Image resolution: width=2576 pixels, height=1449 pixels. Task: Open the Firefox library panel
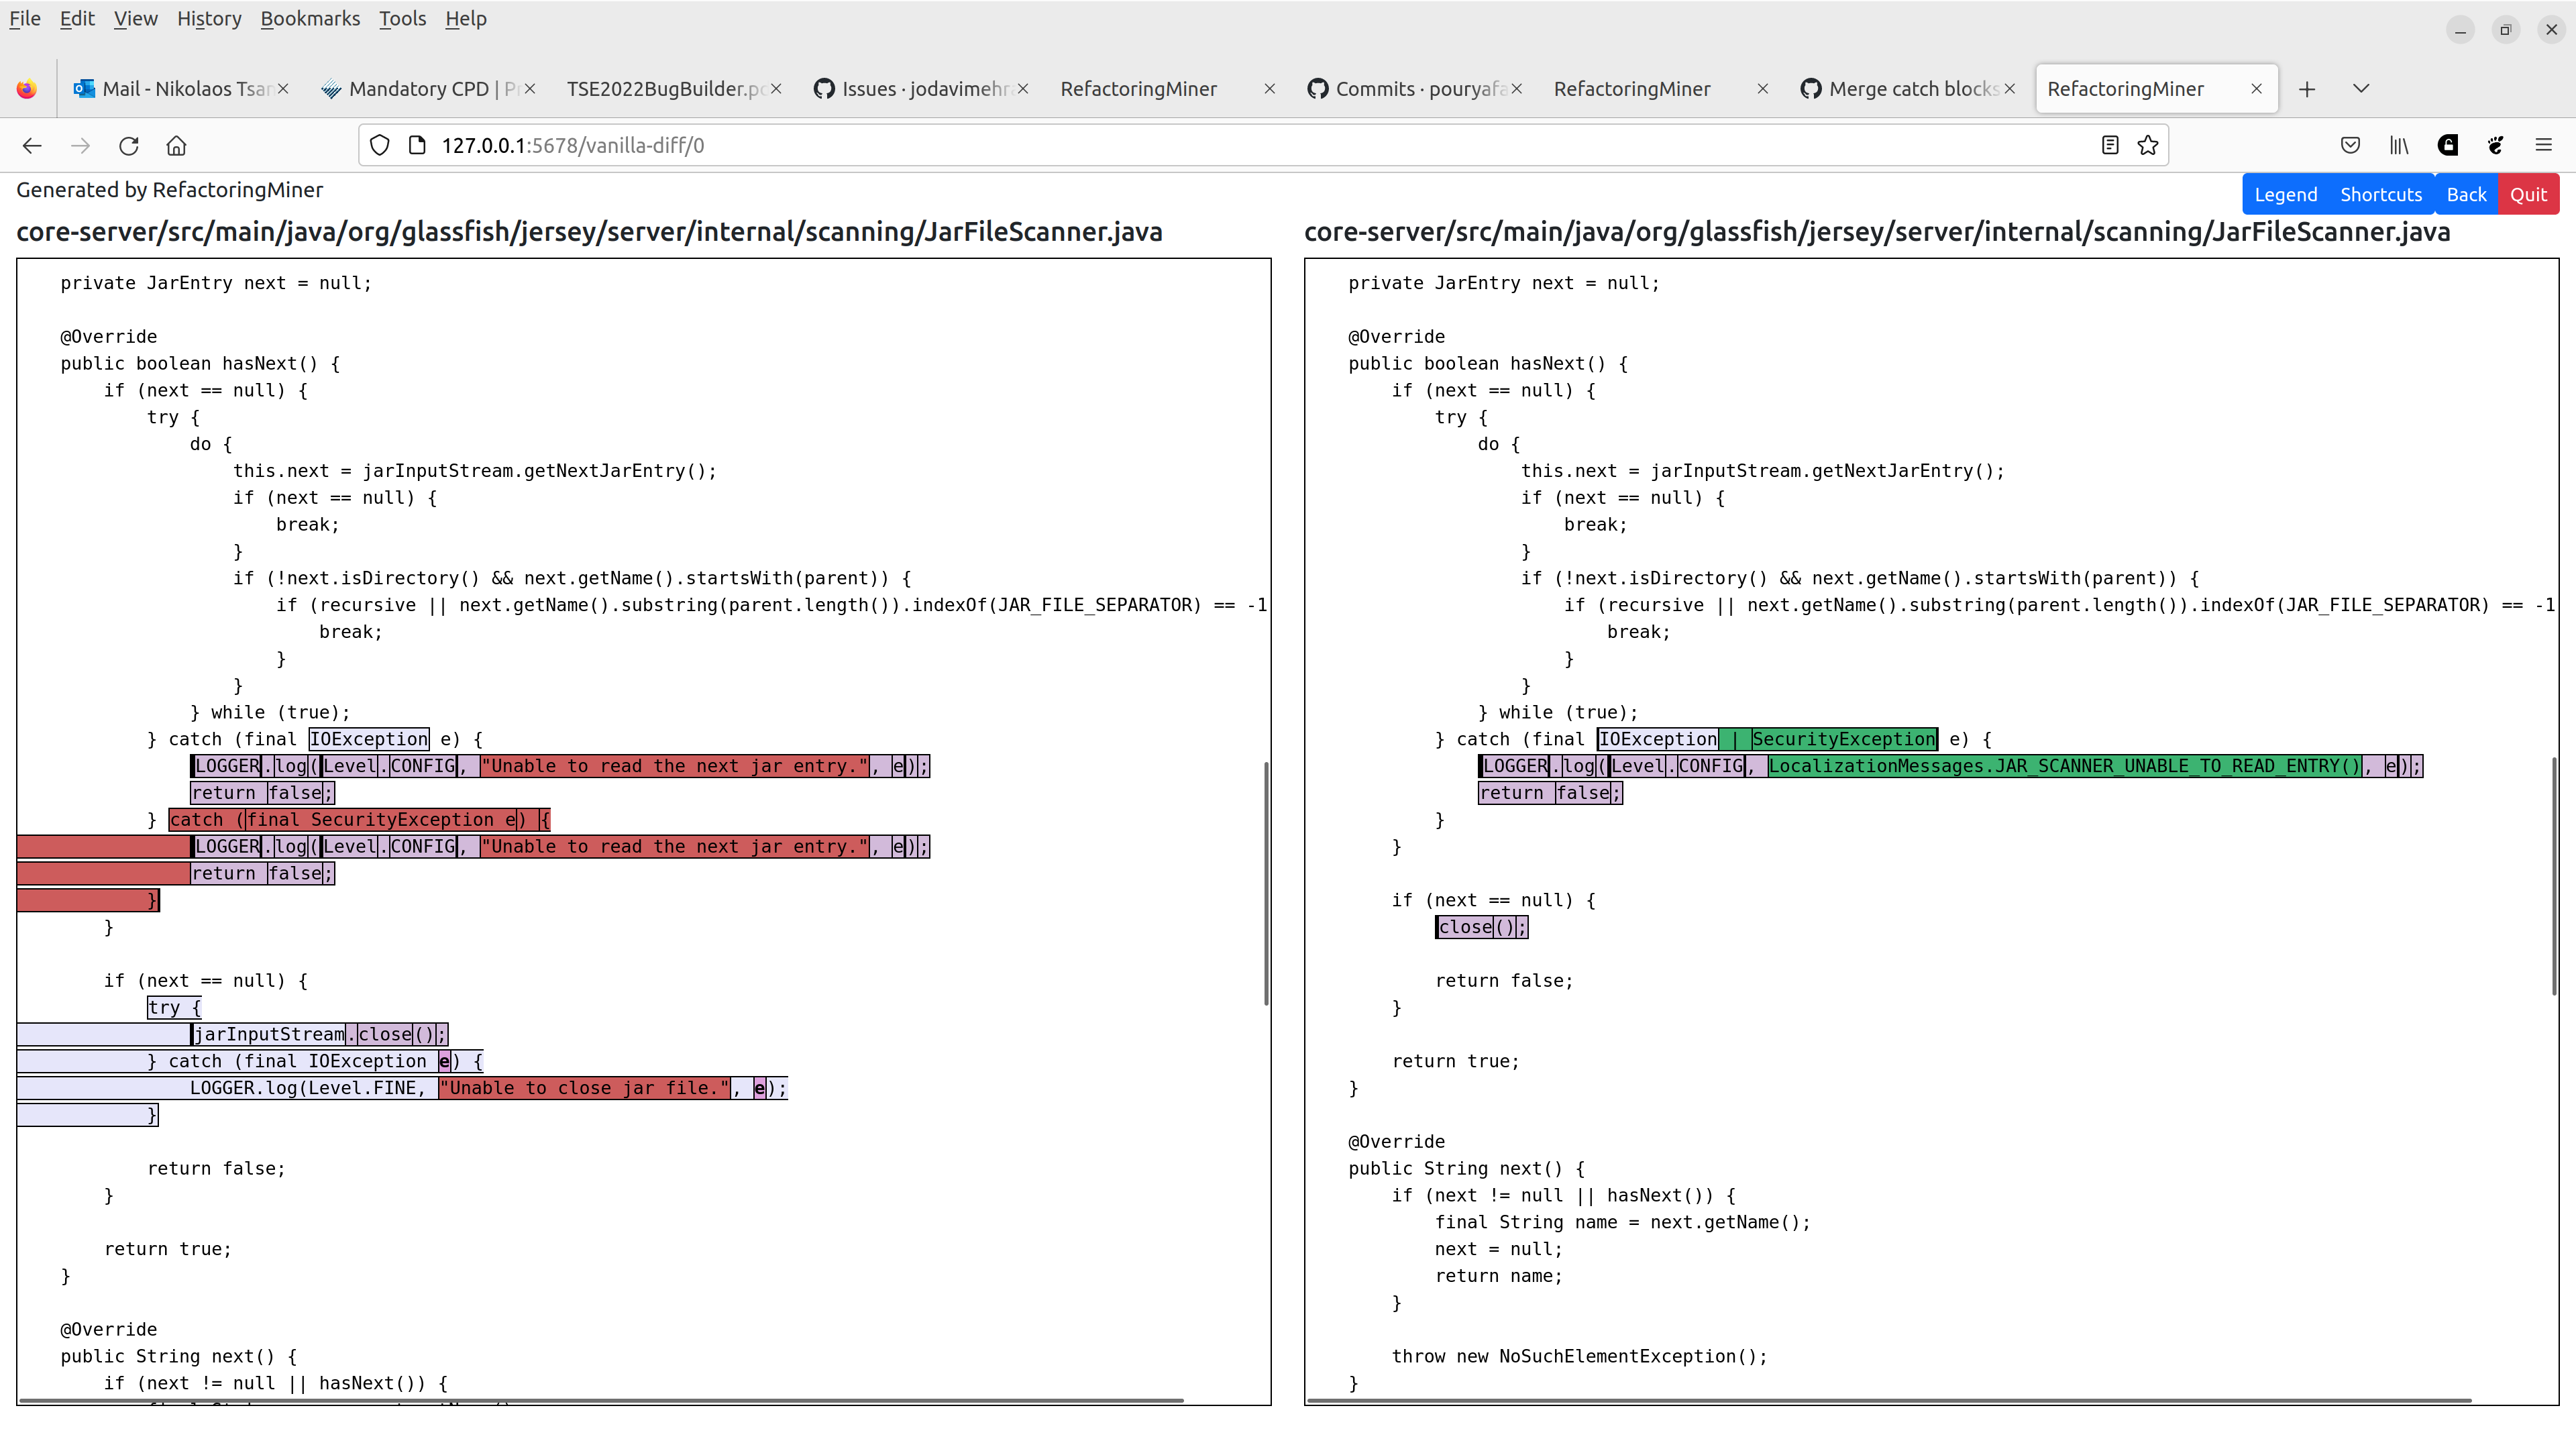2399,145
